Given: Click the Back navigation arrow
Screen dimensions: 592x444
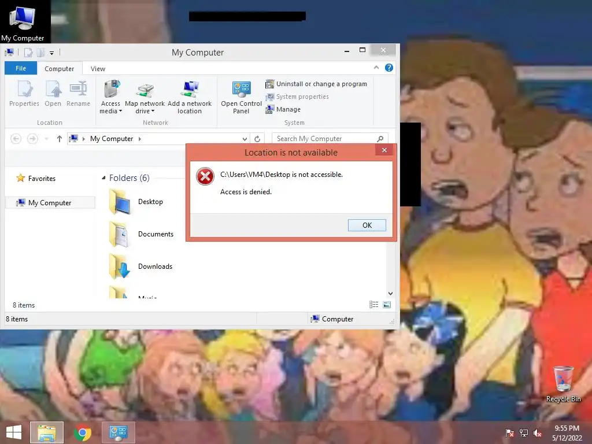Looking at the screenshot, I should coord(16,139).
